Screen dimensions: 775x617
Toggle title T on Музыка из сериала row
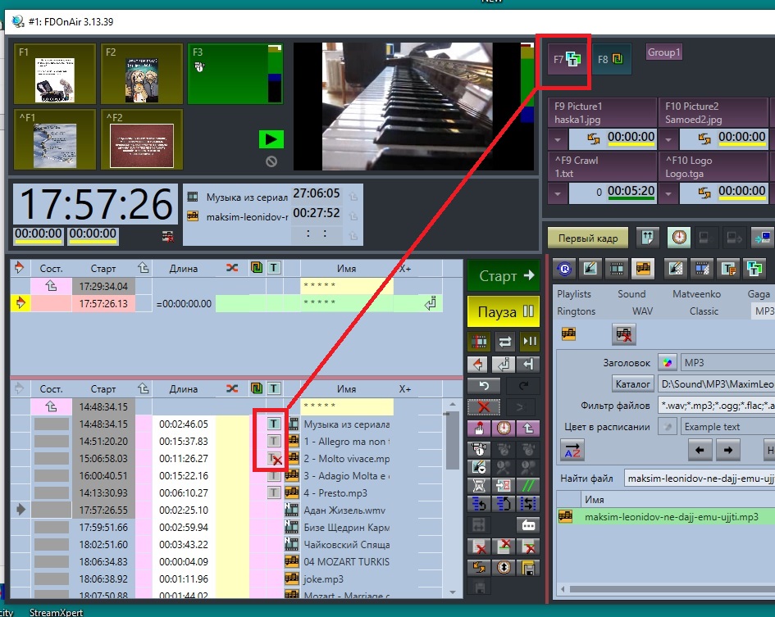click(274, 424)
